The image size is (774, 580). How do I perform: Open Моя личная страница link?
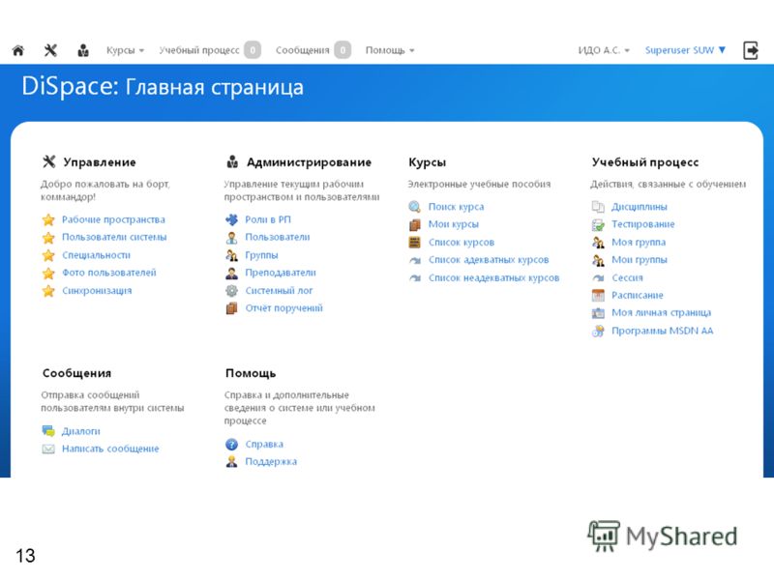click(x=661, y=312)
